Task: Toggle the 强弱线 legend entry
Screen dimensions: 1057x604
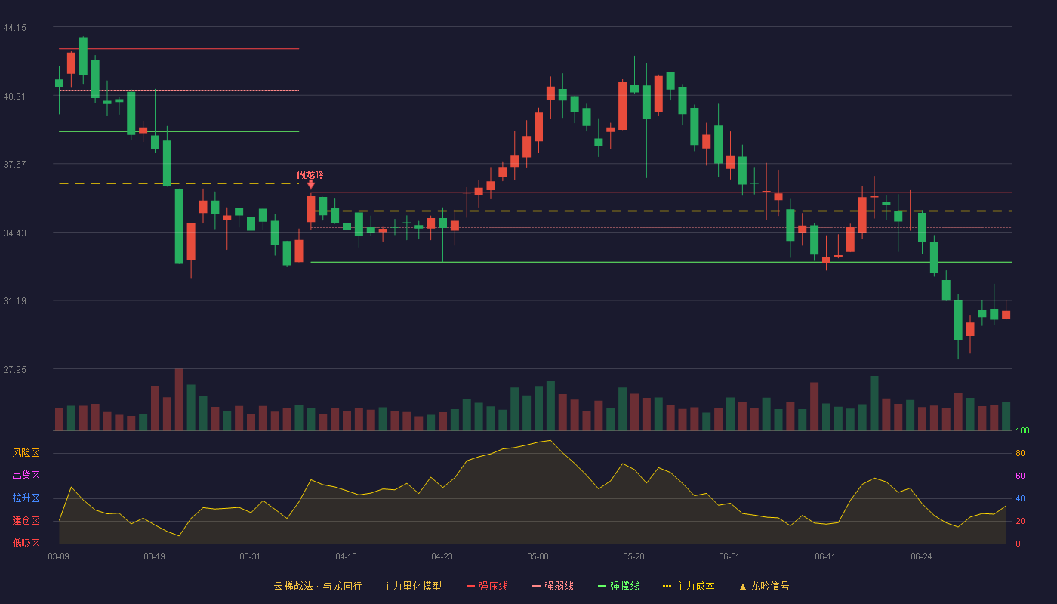Action: (x=553, y=586)
